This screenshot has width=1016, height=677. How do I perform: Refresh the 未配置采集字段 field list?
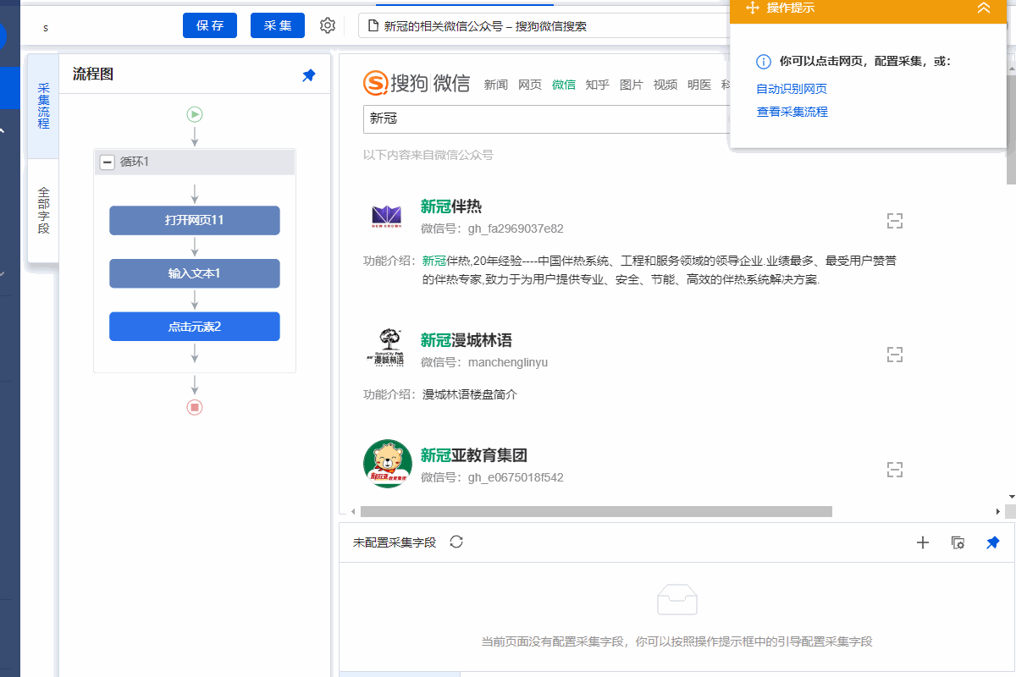click(x=456, y=542)
